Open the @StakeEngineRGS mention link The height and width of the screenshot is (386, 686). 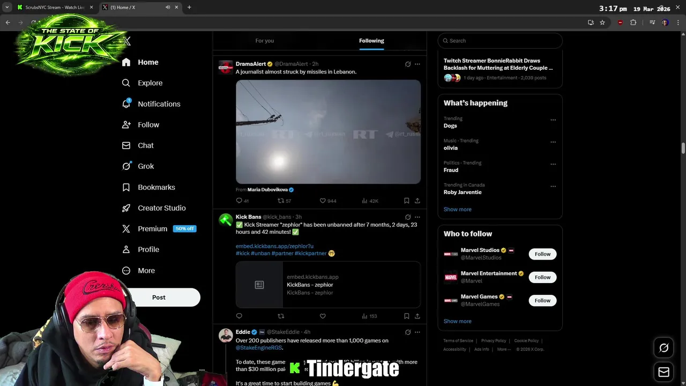(x=259, y=348)
